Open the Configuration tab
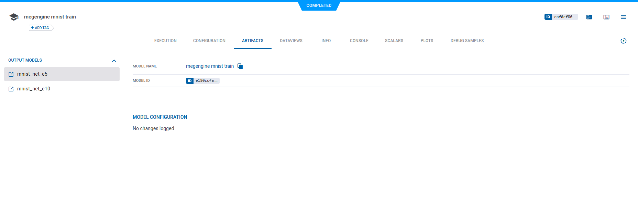The width and height of the screenshot is (638, 202). click(209, 41)
